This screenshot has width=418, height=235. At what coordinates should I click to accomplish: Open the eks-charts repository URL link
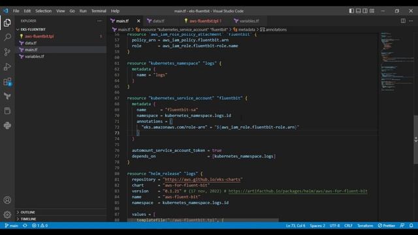[202, 180]
